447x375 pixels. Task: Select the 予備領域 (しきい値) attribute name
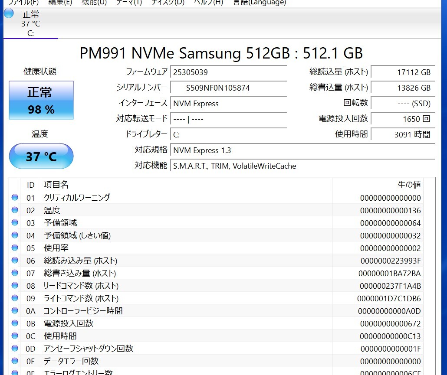77,235
